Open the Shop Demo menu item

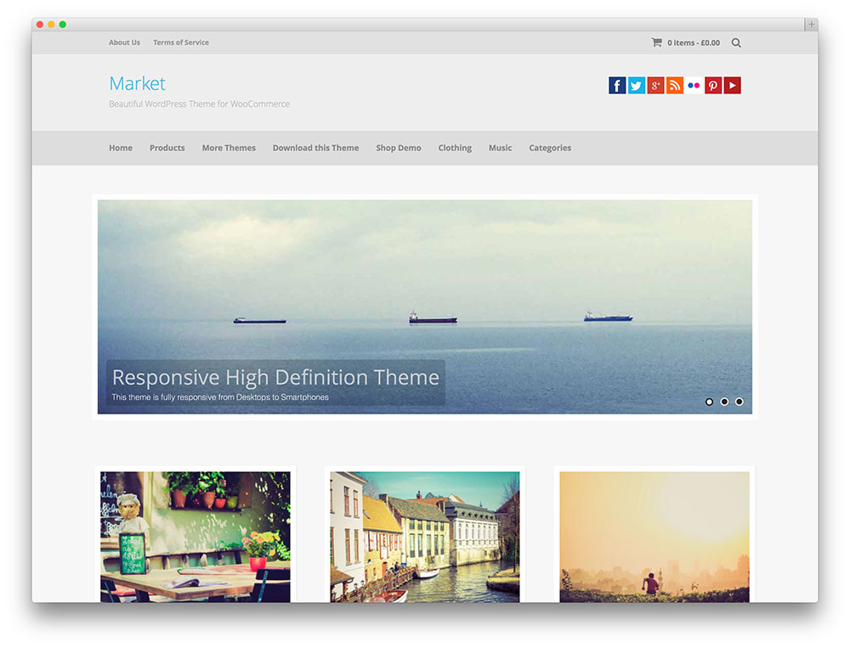(x=399, y=148)
